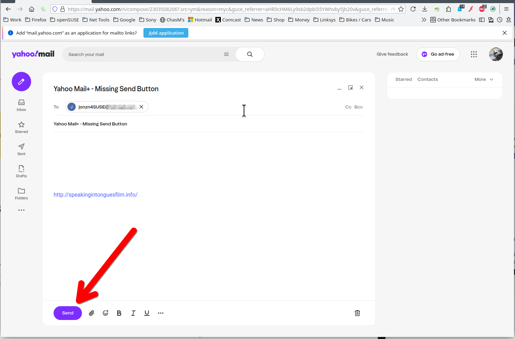Click the URL address bar
This screenshot has height=339, width=515.
[227, 9]
